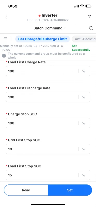Tap the Inverter title text

[x=49, y=15]
